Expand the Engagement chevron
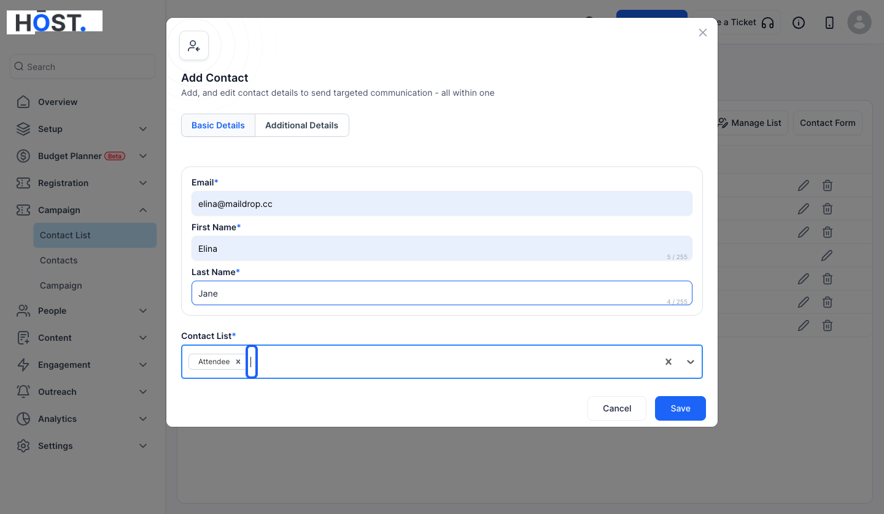884x514 pixels. [x=143, y=365]
